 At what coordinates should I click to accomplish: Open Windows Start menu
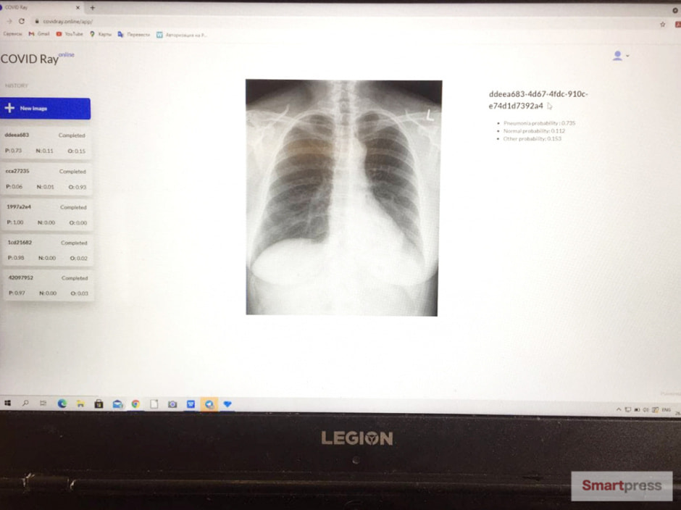[x=7, y=403]
